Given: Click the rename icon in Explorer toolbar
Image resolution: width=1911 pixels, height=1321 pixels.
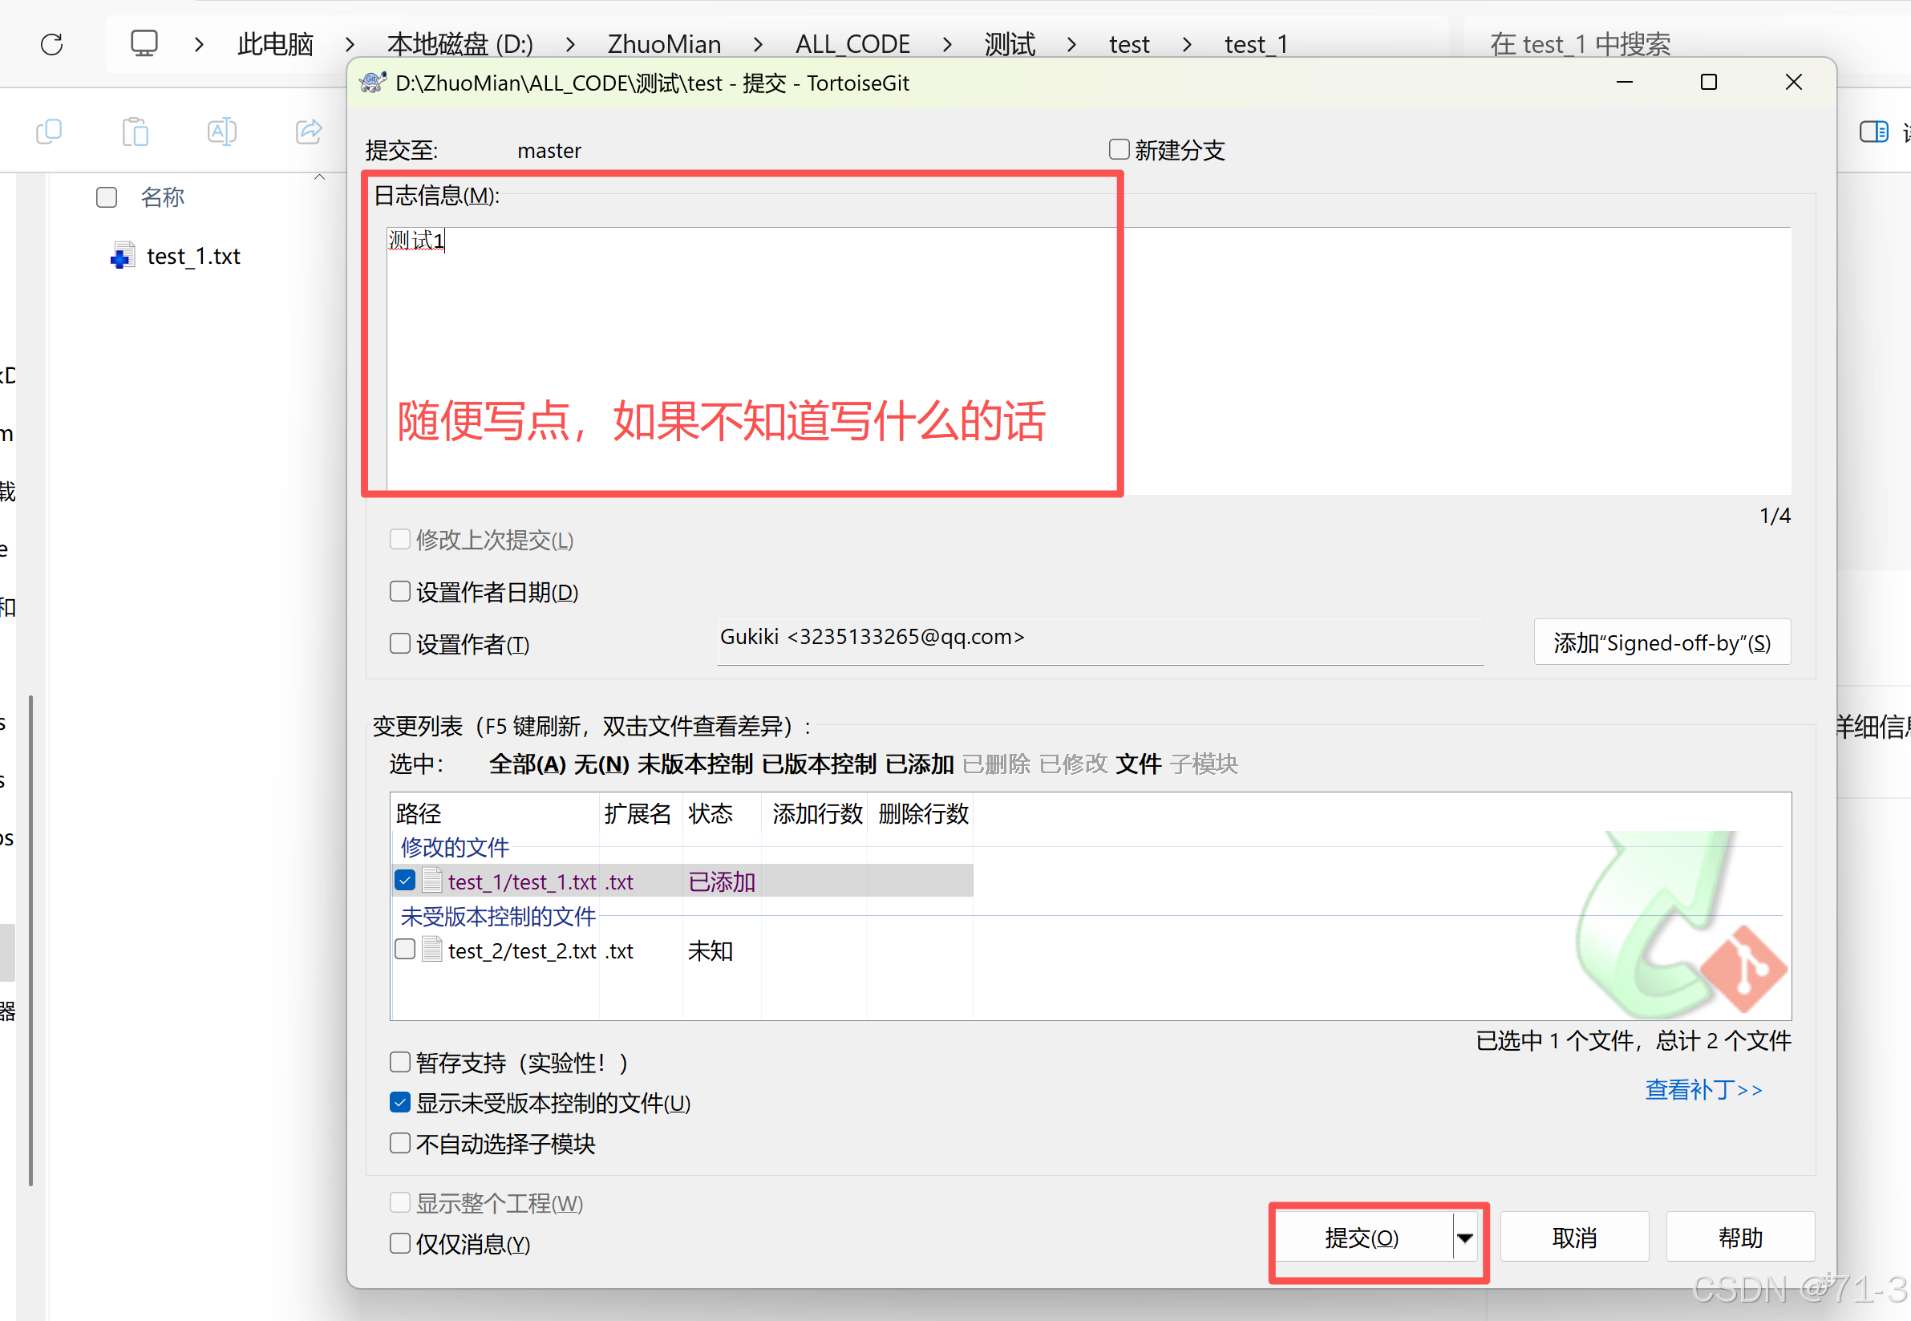Looking at the screenshot, I should point(222,132).
